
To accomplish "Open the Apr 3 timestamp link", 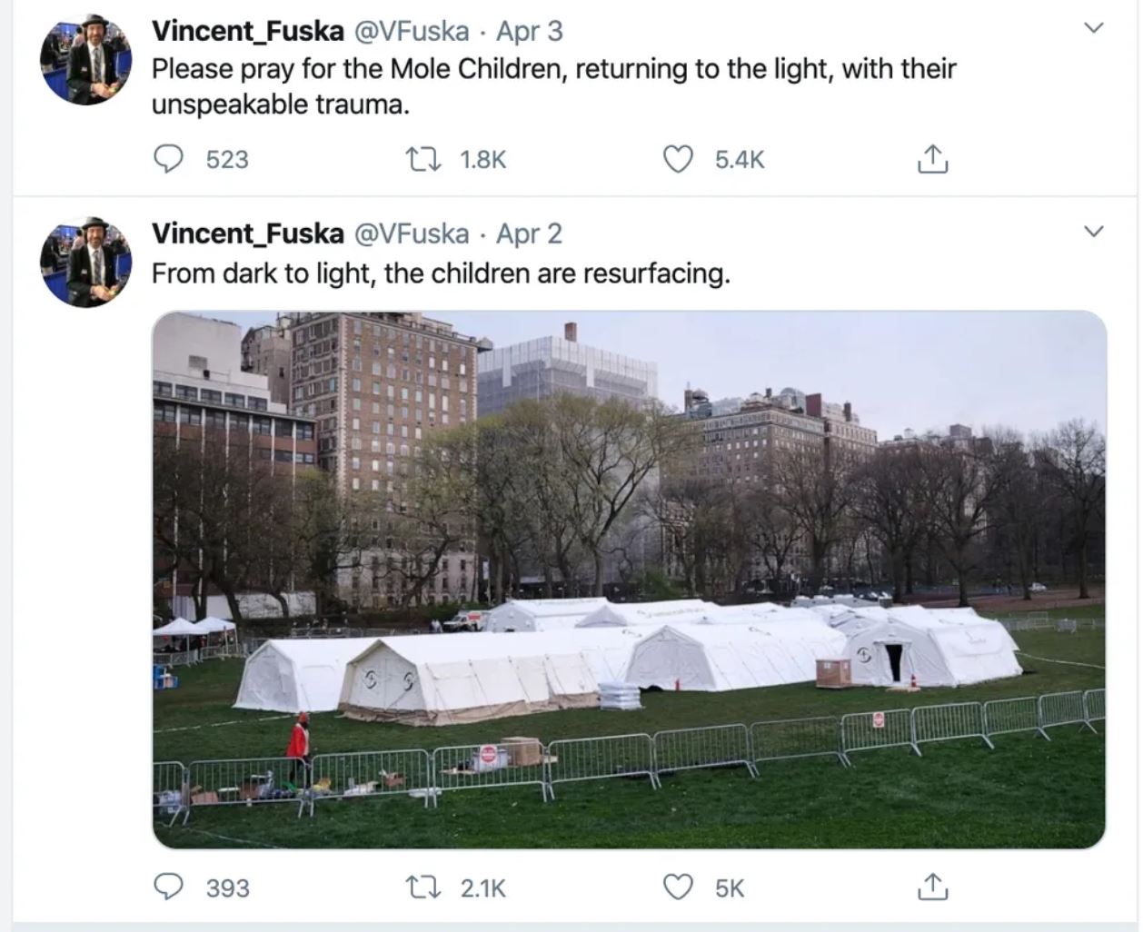I will pyautogui.click(x=529, y=31).
